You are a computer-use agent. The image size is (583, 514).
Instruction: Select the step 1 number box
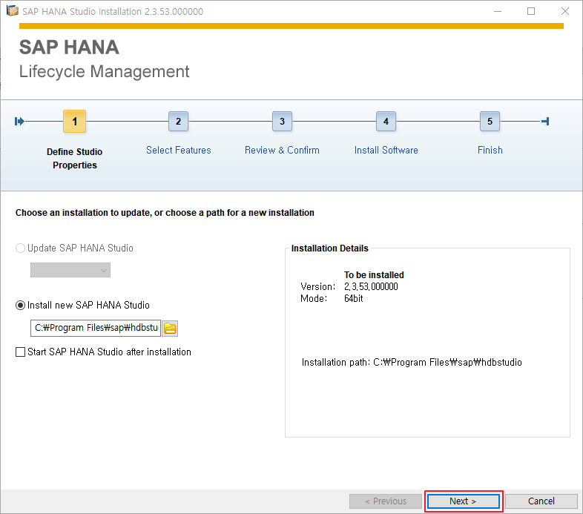coord(74,121)
